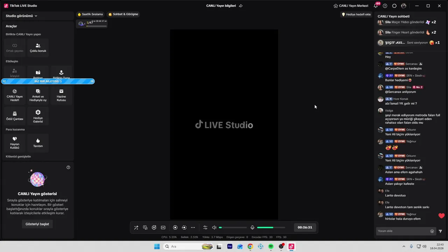Mute the speaker output
The width and height of the screenshot is (448, 252).
coord(214,227)
